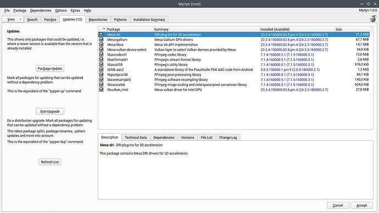Click the Package Update button
The width and height of the screenshot is (379, 213).
pos(50,69)
